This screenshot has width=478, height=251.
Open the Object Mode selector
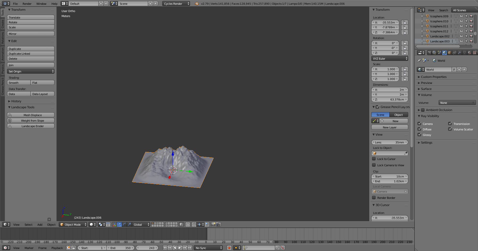tap(73, 224)
